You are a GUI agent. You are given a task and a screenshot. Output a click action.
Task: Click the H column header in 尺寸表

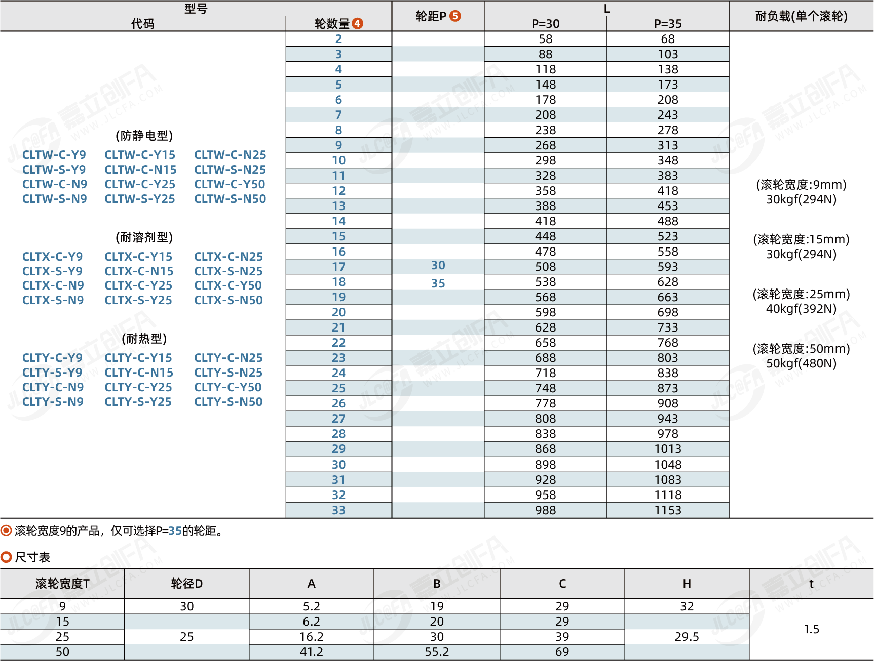click(687, 584)
